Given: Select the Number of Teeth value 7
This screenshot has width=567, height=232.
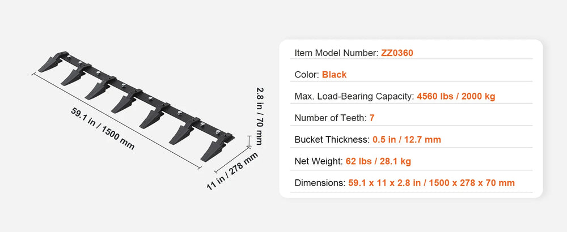Looking at the screenshot, I should (372, 118).
